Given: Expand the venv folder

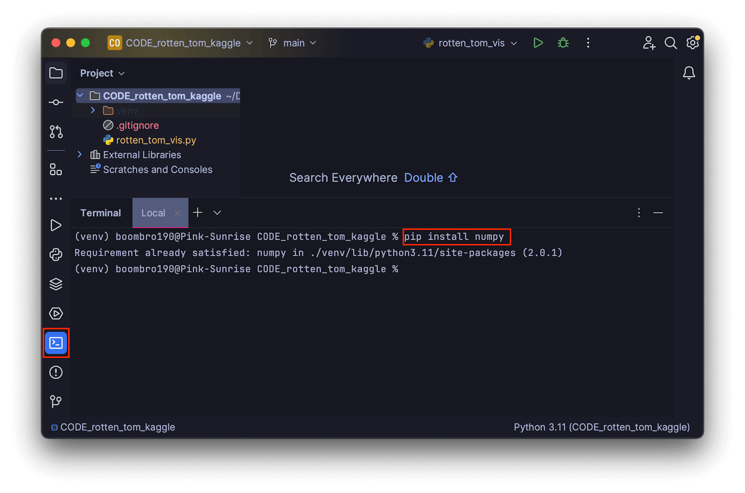Looking at the screenshot, I should pyautogui.click(x=93, y=110).
